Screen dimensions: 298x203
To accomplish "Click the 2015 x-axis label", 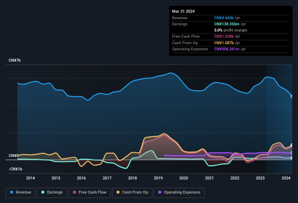I will [56, 178].
